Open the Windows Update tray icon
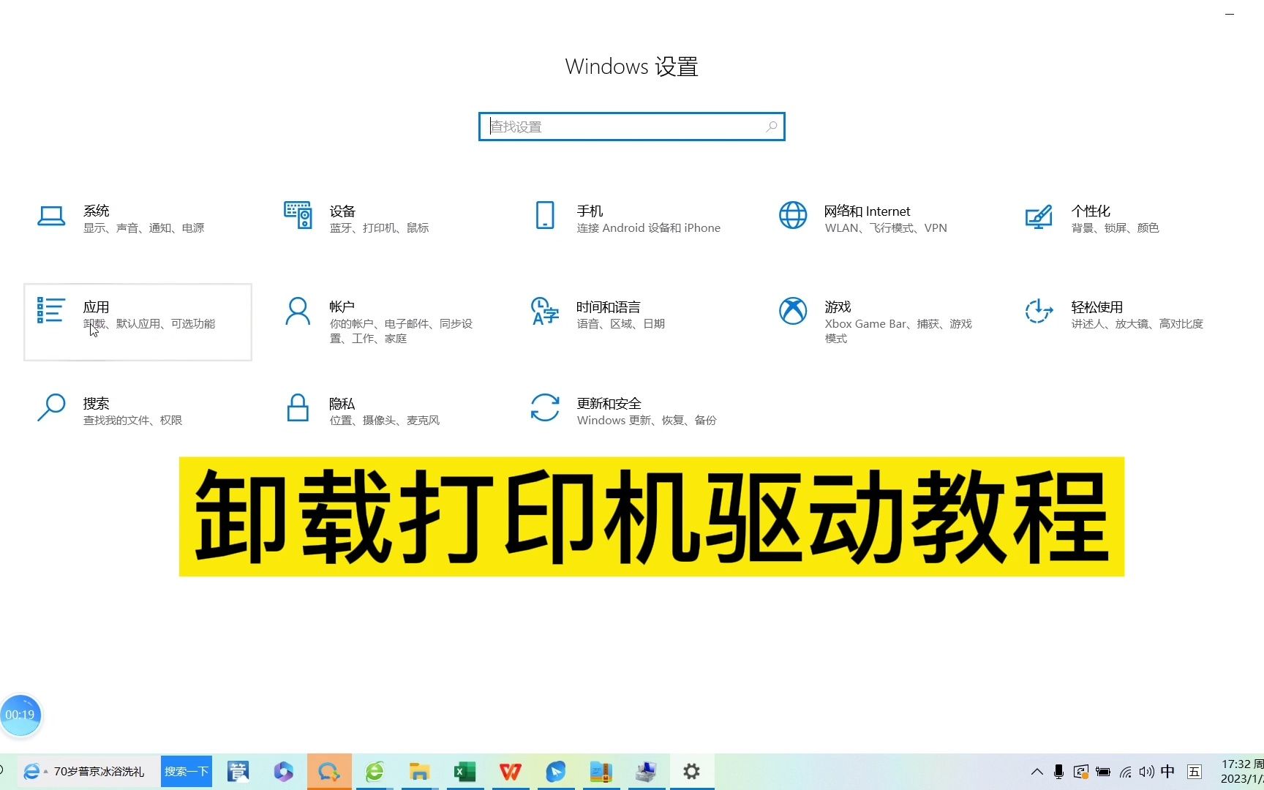 pos(1081,772)
